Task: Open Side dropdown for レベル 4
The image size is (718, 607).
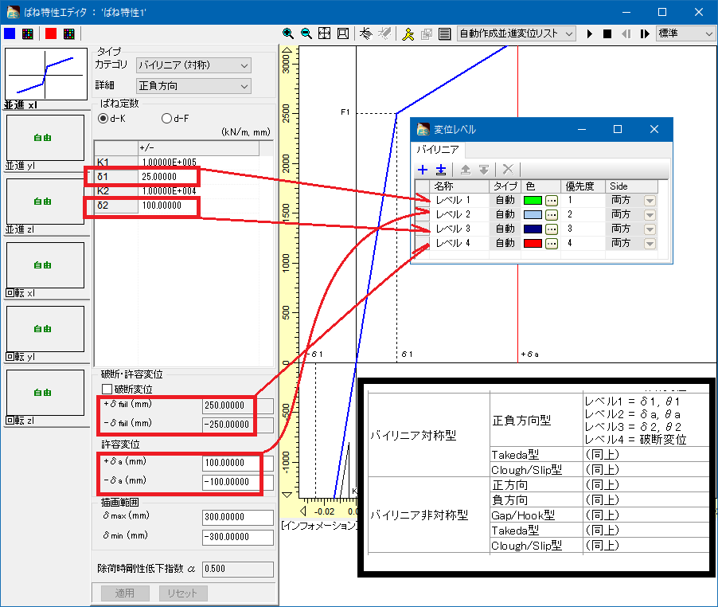Action: tap(650, 244)
